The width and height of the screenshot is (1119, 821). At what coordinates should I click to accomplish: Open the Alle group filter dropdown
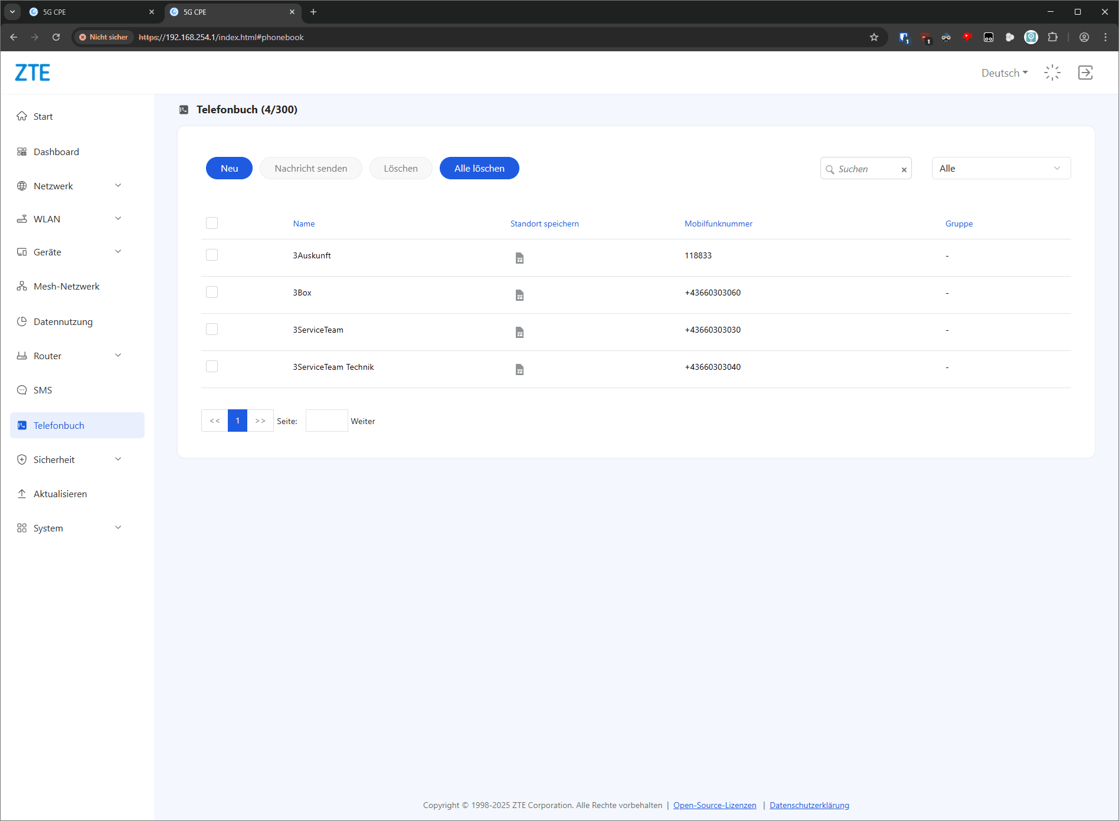point(1001,168)
